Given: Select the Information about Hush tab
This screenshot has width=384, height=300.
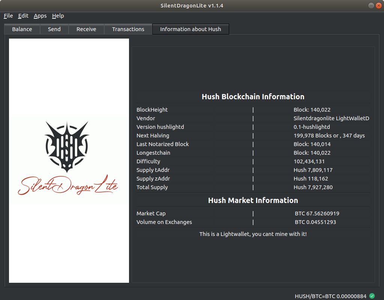Looking at the screenshot, I should coord(190,29).
